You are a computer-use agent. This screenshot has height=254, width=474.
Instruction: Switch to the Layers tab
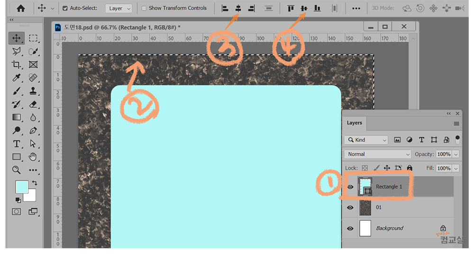354,123
